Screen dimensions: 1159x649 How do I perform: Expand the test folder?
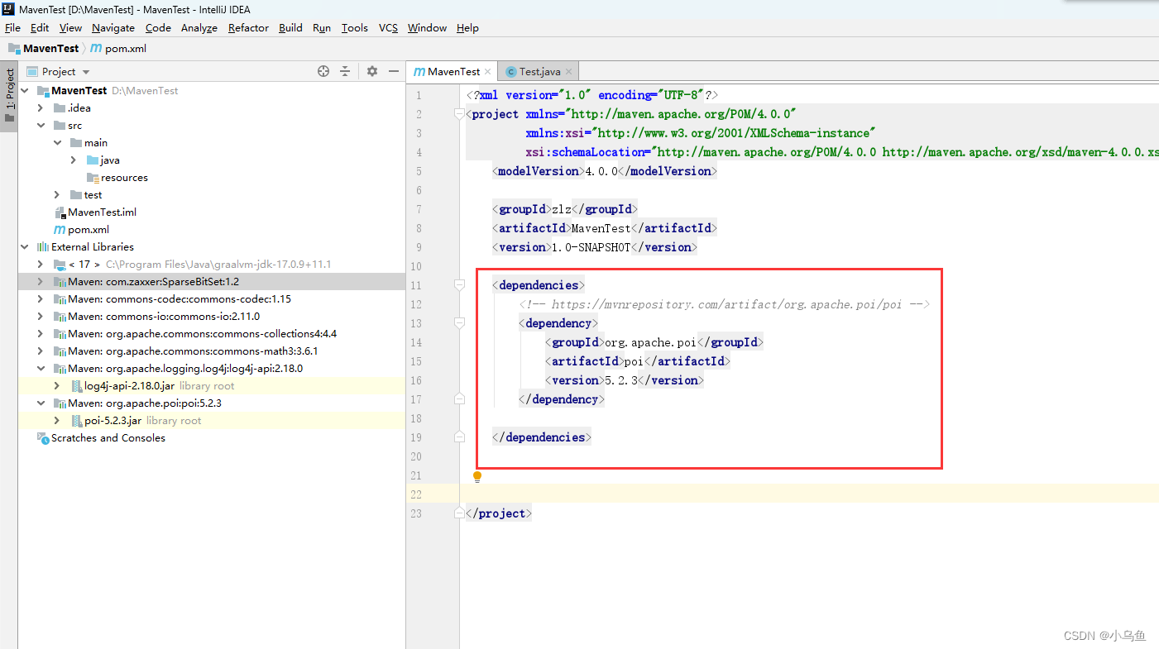coord(57,195)
